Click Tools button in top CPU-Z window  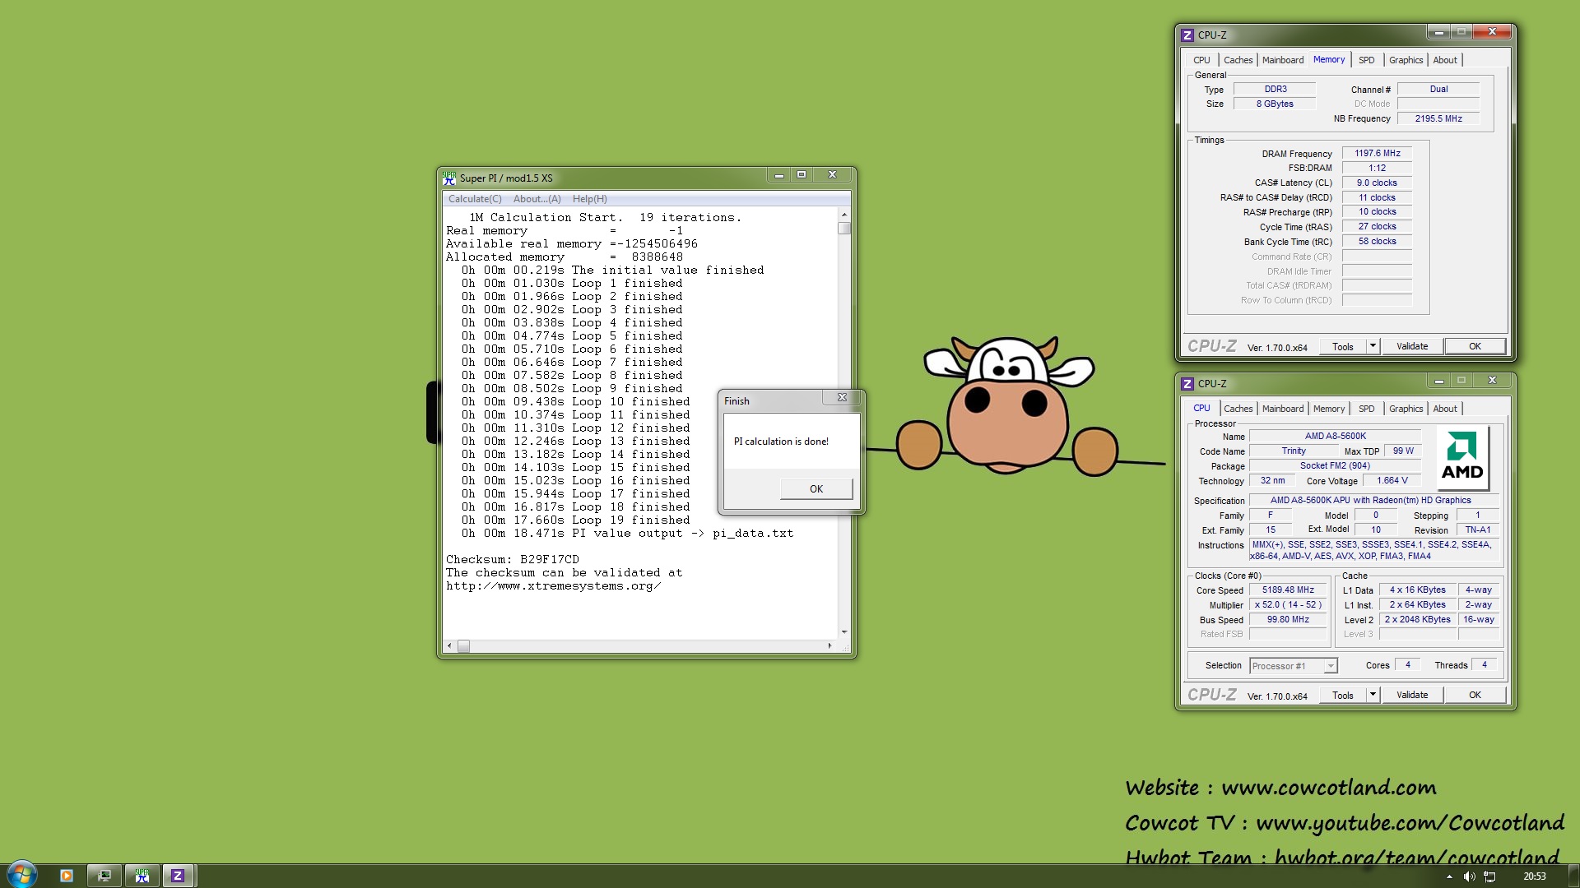tap(1343, 347)
